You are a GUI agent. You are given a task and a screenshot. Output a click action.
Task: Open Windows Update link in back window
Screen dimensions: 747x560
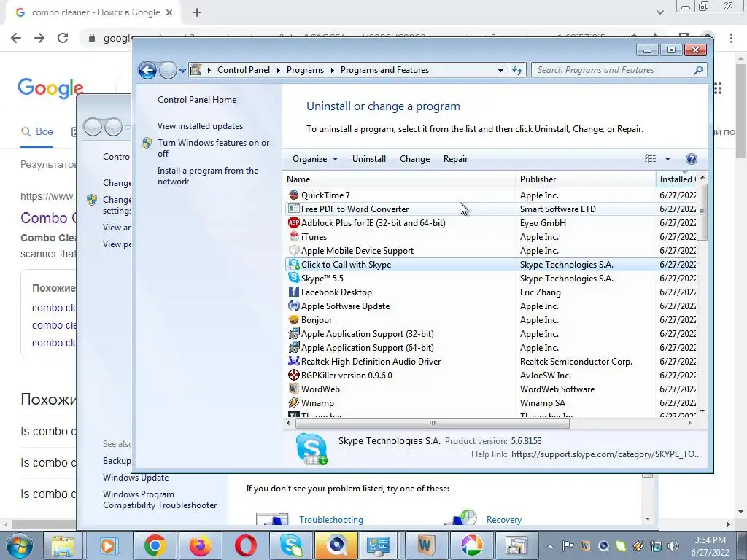(x=136, y=478)
